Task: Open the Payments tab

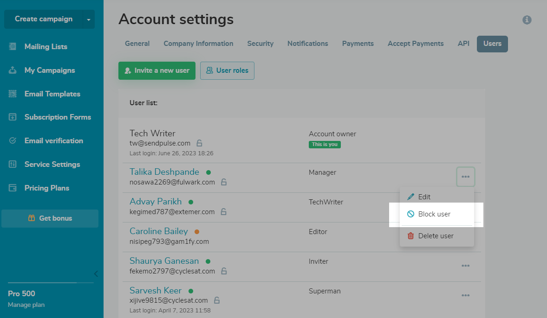Action: pyautogui.click(x=358, y=44)
